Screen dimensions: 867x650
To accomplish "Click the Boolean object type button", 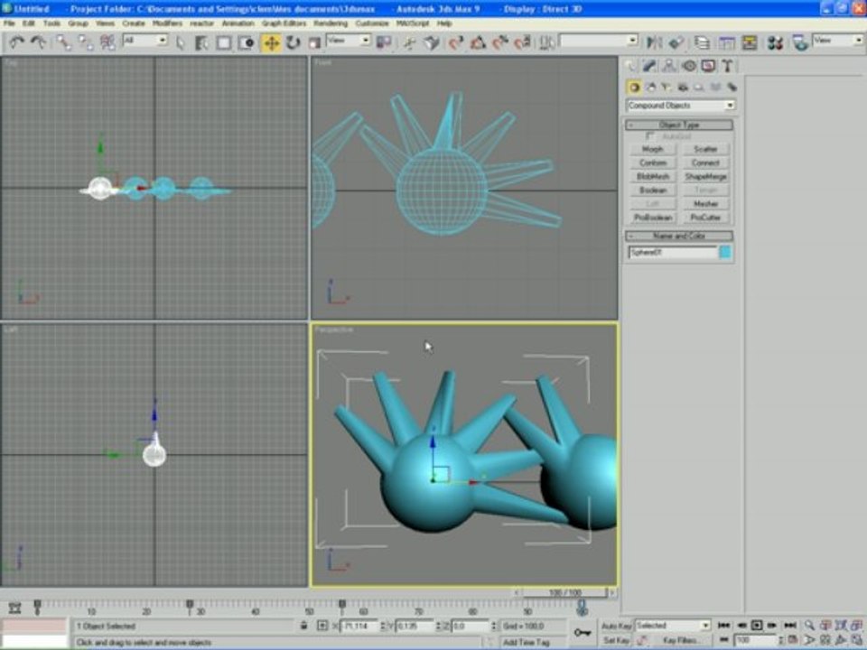I will 652,190.
